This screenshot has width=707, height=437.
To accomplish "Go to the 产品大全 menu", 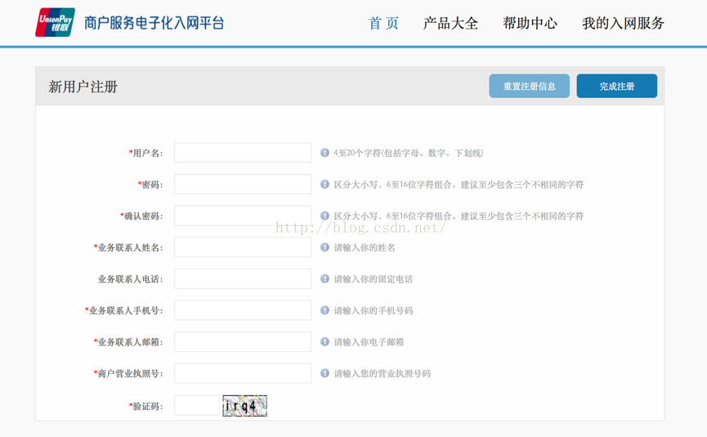I will coord(450,23).
